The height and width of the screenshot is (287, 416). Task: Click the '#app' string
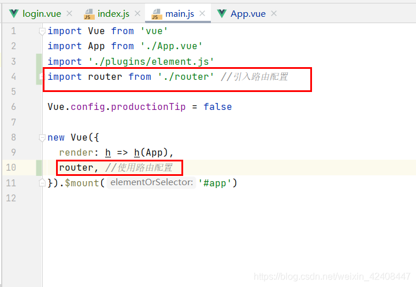[214, 183]
